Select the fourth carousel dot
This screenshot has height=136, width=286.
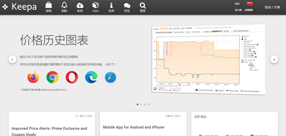(x=149, y=104)
